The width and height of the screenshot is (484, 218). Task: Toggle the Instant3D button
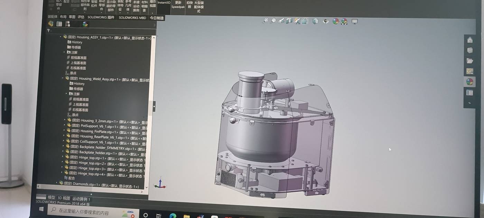(x=164, y=3)
